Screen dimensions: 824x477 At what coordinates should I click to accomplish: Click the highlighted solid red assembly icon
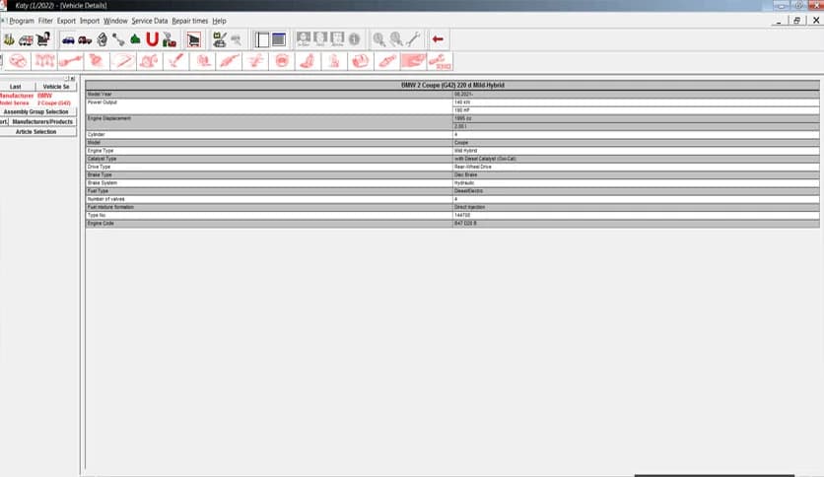tap(413, 61)
